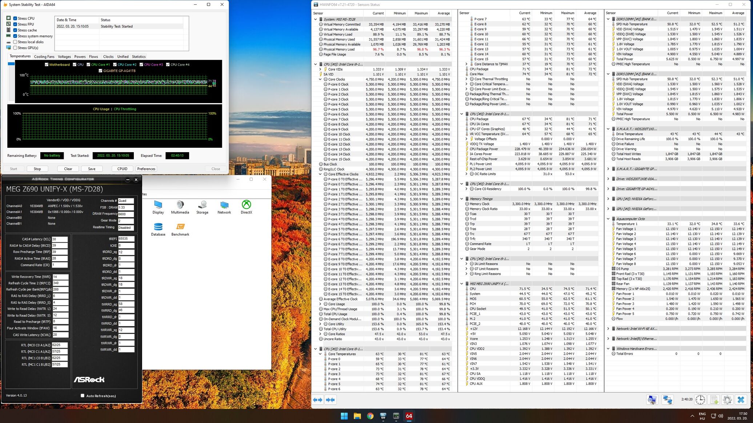Enable Stress GPU(s) checkbox
753x423 pixels.
tap(15, 48)
